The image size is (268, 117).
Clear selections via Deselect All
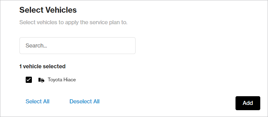click(x=84, y=101)
